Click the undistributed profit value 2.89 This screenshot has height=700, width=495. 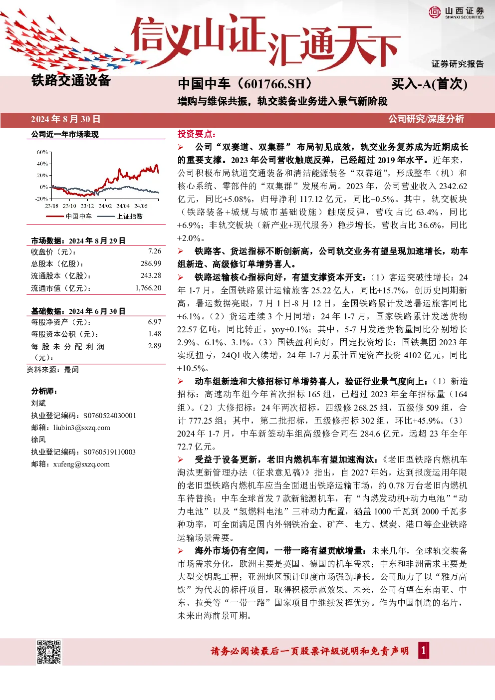(155, 346)
